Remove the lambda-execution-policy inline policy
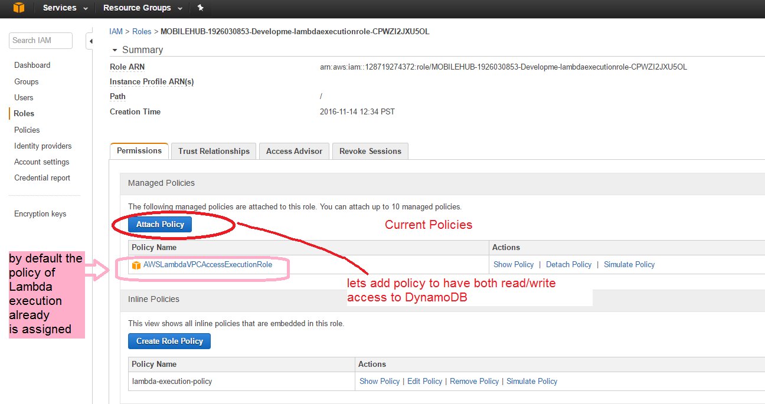Viewport: 765px width, 404px height. (474, 382)
